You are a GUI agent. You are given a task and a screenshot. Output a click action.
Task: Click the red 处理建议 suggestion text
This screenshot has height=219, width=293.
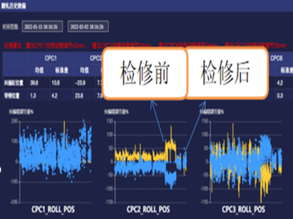(x=146, y=46)
